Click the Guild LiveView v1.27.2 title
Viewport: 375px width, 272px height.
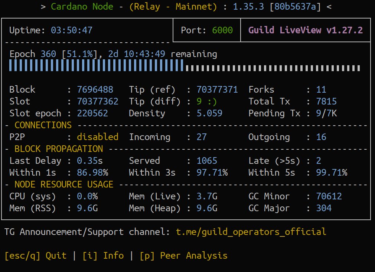pyautogui.click(x=306, y=30)
